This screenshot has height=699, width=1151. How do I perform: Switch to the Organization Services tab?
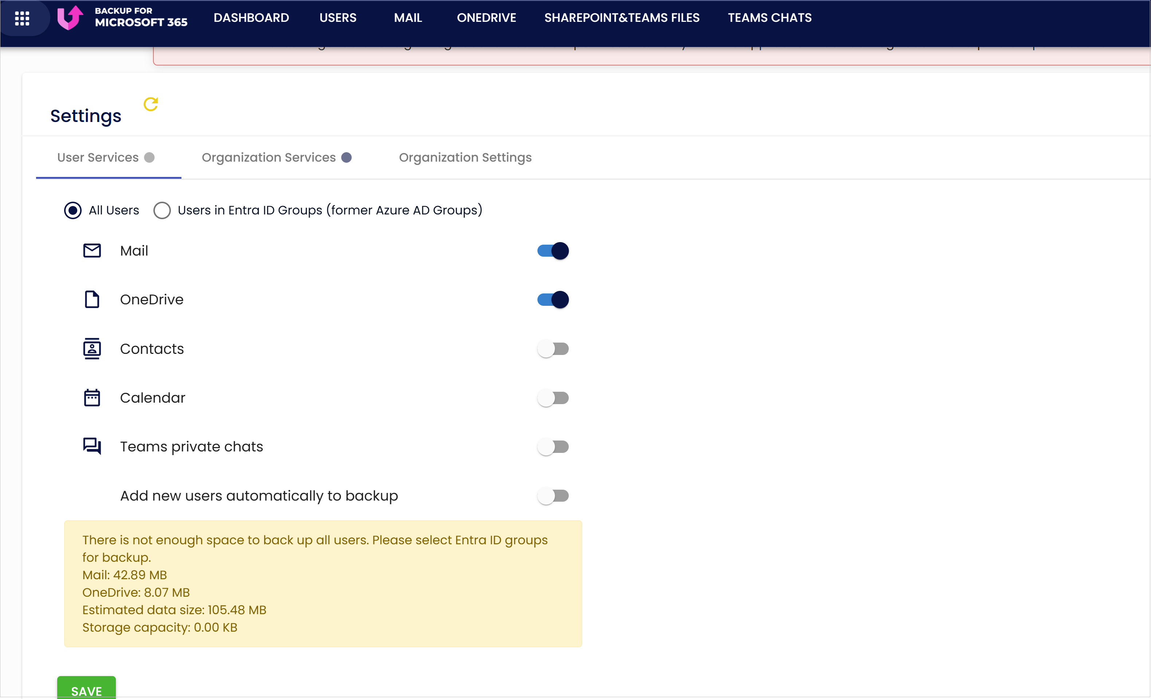click(277, 158)
